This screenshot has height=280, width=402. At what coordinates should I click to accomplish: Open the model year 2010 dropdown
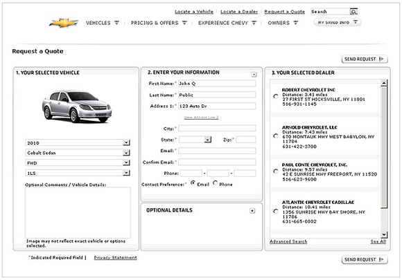click(x=78, y=142)
